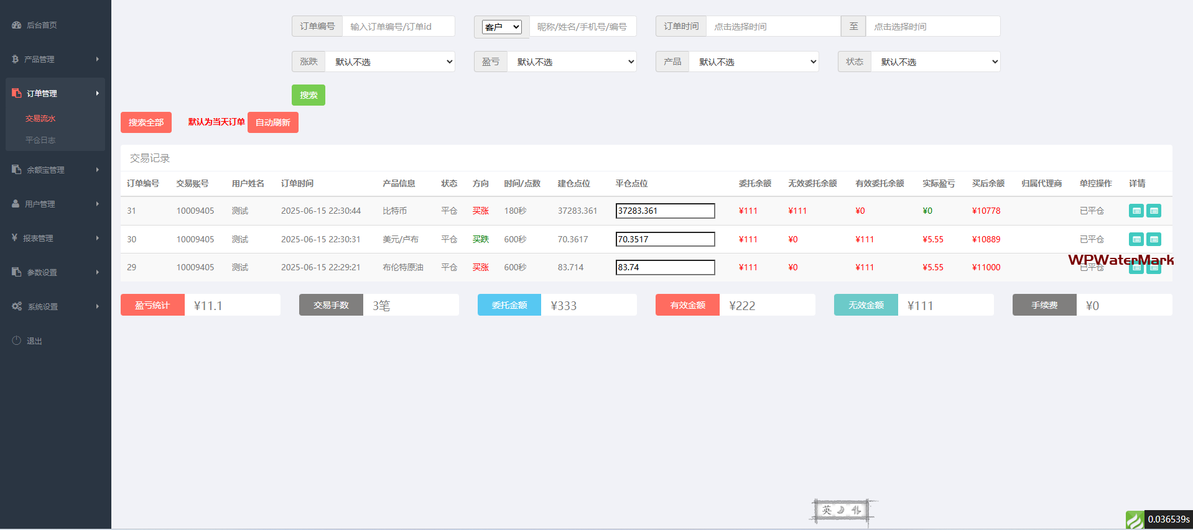Click the bitcoin icon for 产品管理
Image resolution: width=1193 pixels, height=530 pixels.
(15, 60)
